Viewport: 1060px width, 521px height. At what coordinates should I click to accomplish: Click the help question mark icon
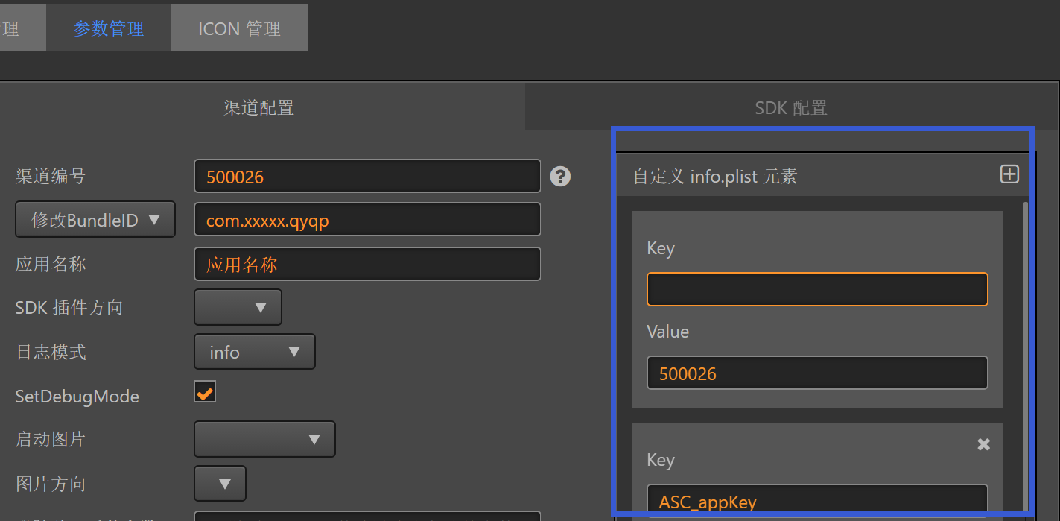click(x=560, y=177)
